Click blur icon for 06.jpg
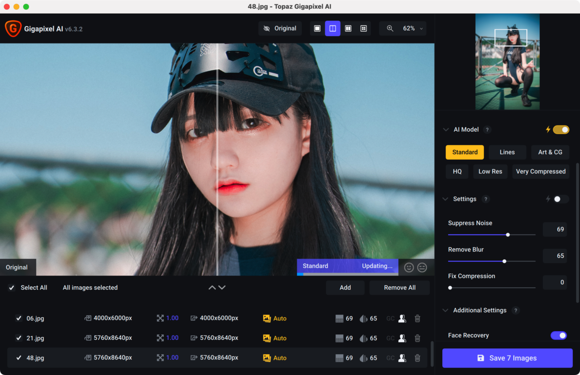This screenshot has width=580, height=375. (x=363, y=319)
